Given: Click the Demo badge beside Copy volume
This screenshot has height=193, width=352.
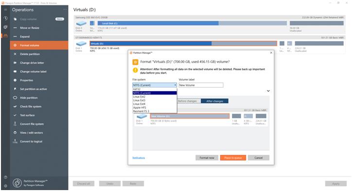Looking at the screenshot, I should [60, 19].
